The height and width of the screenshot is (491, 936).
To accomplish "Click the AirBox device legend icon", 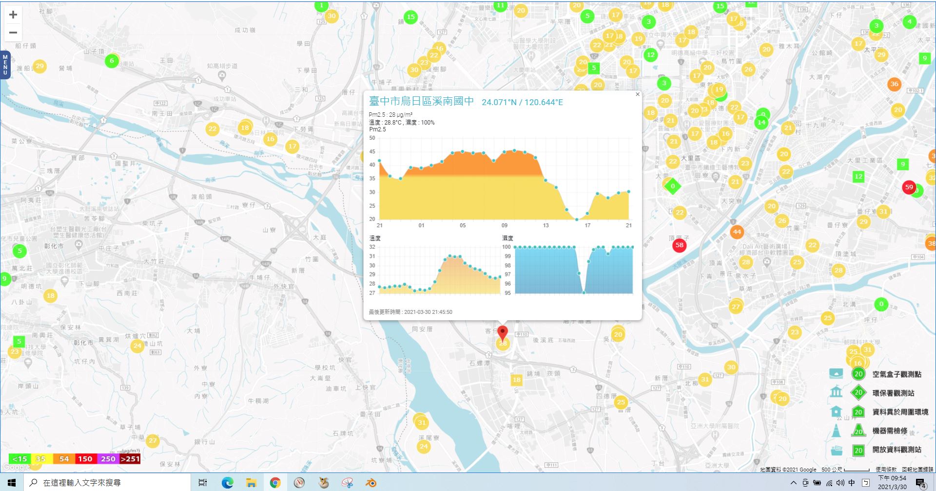I will point(836,374).
